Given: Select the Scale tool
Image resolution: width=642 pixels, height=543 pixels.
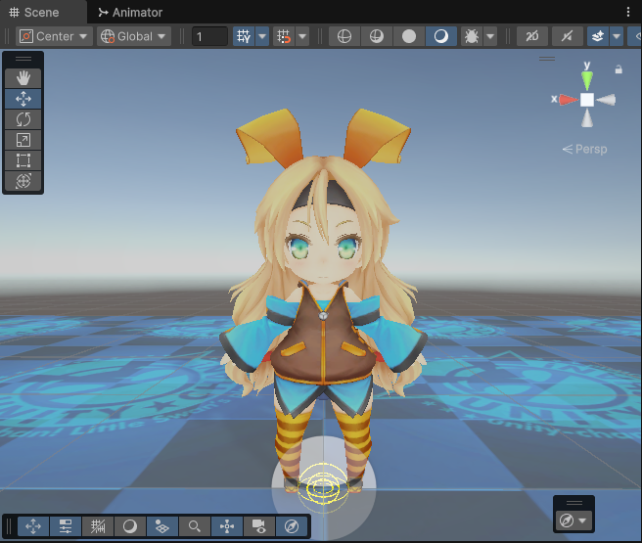Looking at the screenshot, I should 23,140.
